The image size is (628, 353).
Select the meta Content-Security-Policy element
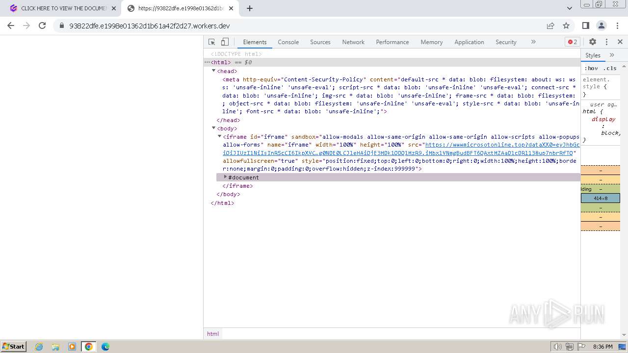pos(401,96)
